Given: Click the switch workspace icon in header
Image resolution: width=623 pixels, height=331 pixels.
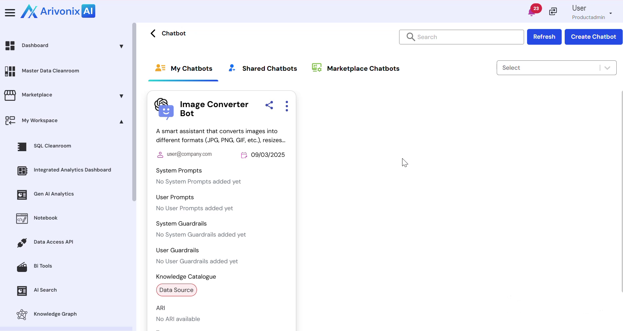Looking at the screenshot, I should pyautogui.click(x=553, y=12).
